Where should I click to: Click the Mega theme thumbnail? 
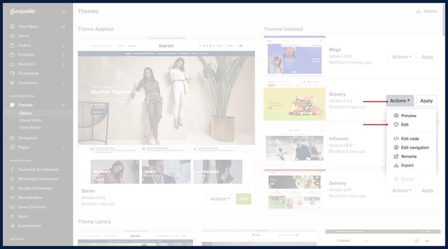point(295,56)
